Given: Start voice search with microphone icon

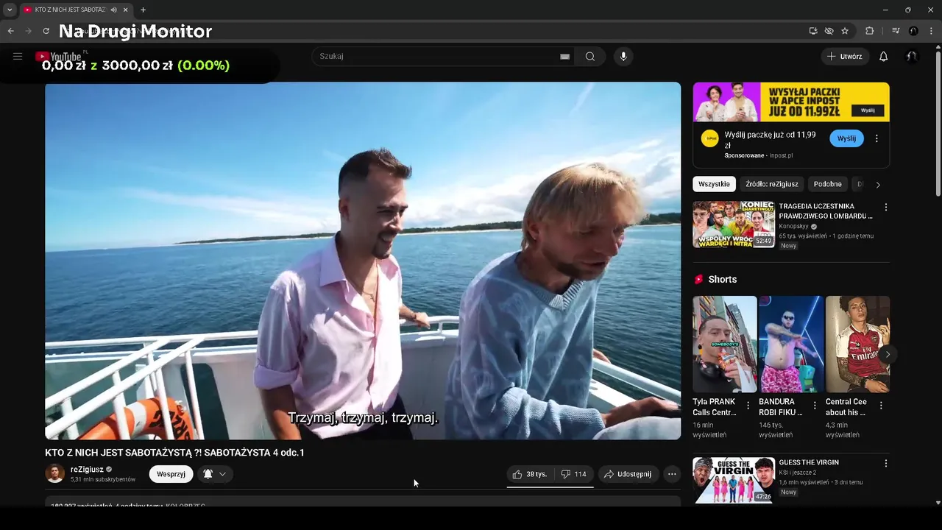Looking at the screenshot, I should point(623,57).
